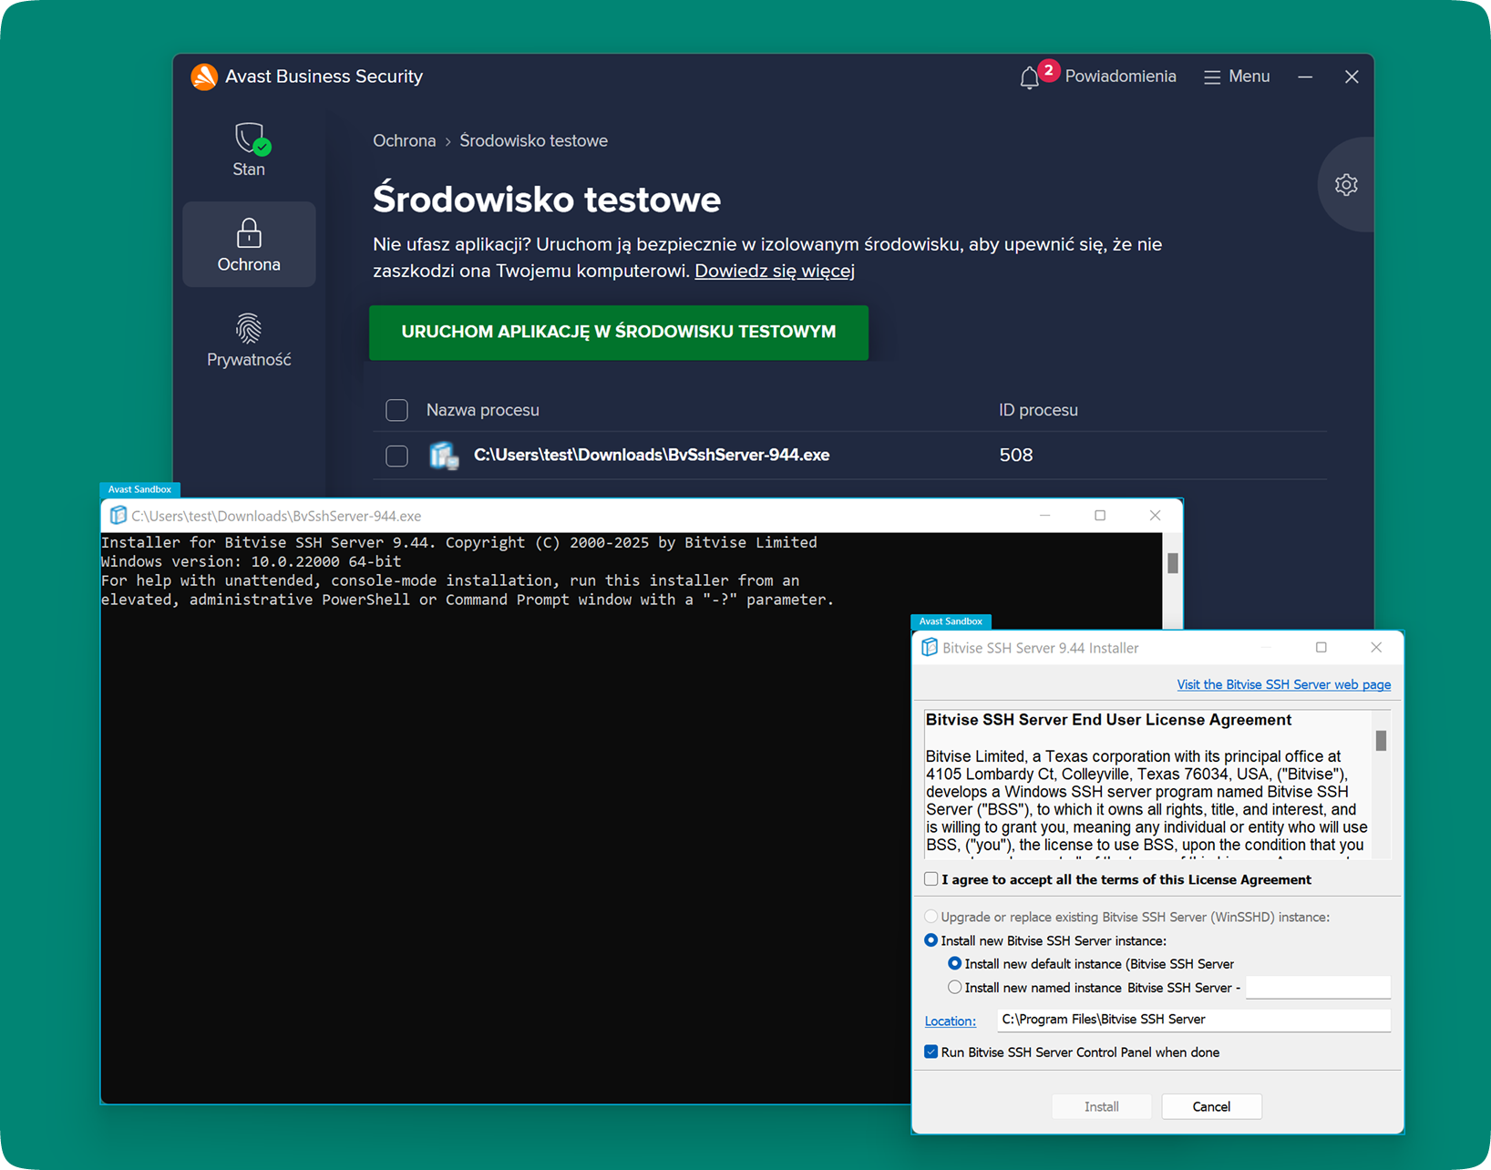
Task: Open Powiadomienia notification bell
Action: coord(1030,77)
